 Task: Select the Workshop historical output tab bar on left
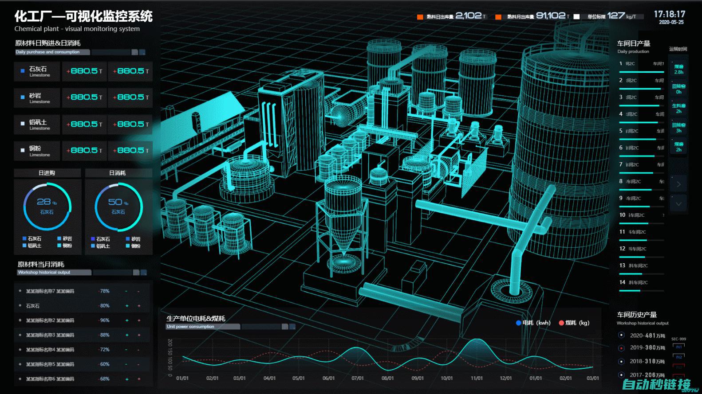click(54, 273)
